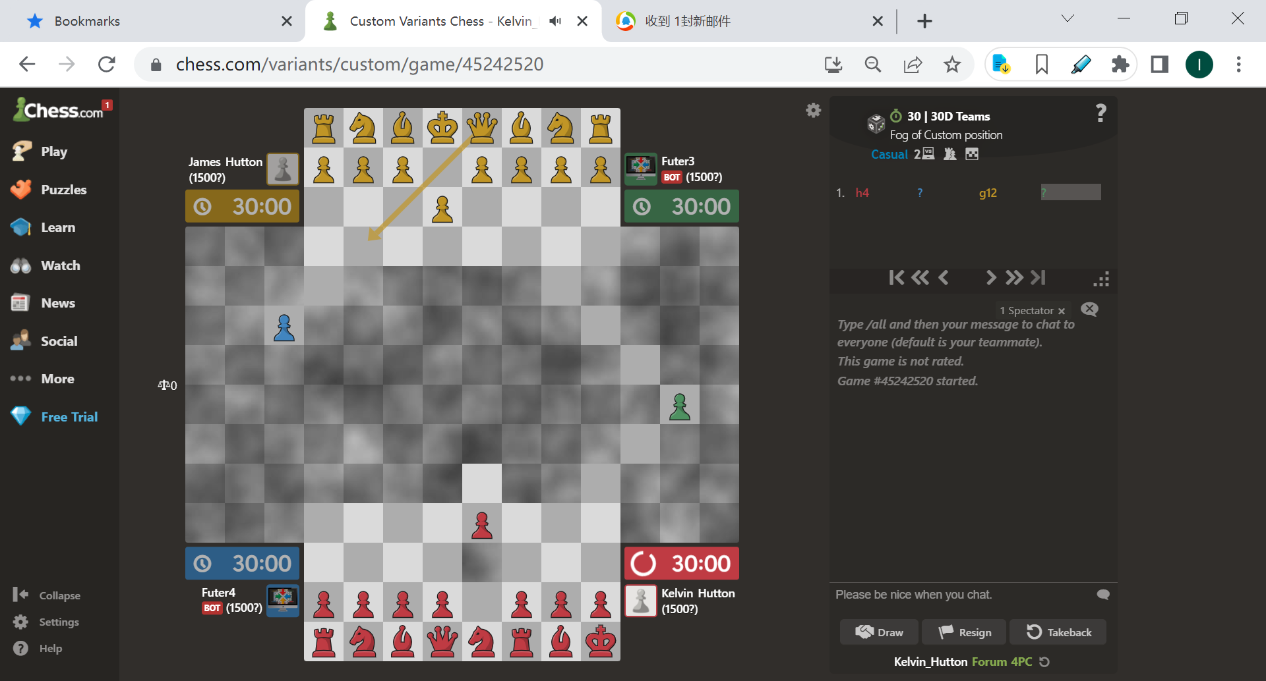Request a Takeback

click(x=1058, y=632)
